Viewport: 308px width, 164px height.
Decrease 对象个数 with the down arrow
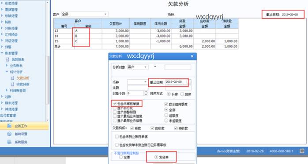[146, 94]
